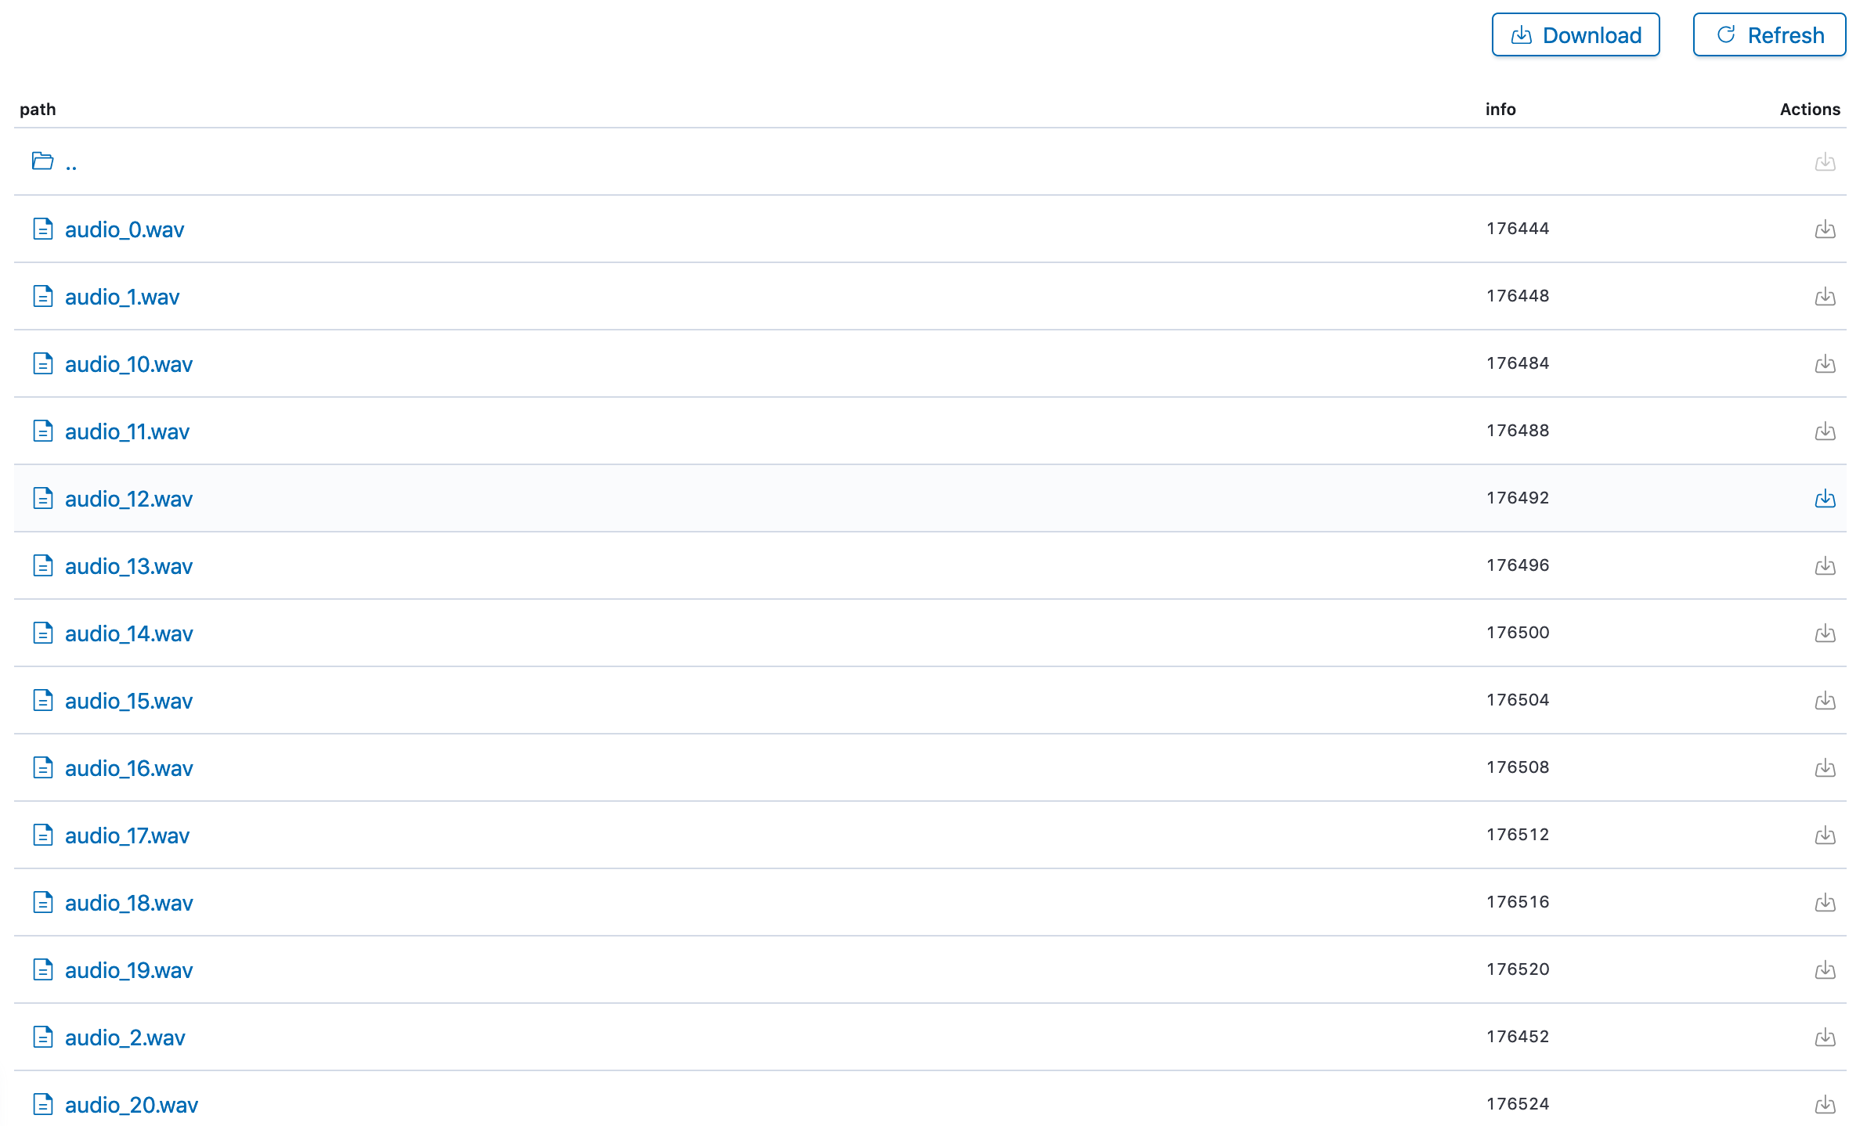Click the file icon beside audio_17.wav
Viewport: 1867px width, 1126px height.
[43, 835]
